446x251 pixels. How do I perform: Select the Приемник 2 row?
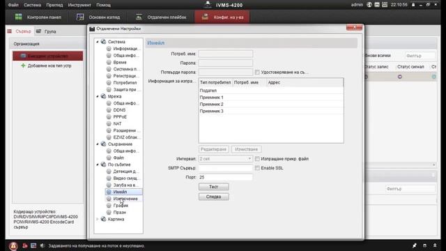click(x=271, y=104)
